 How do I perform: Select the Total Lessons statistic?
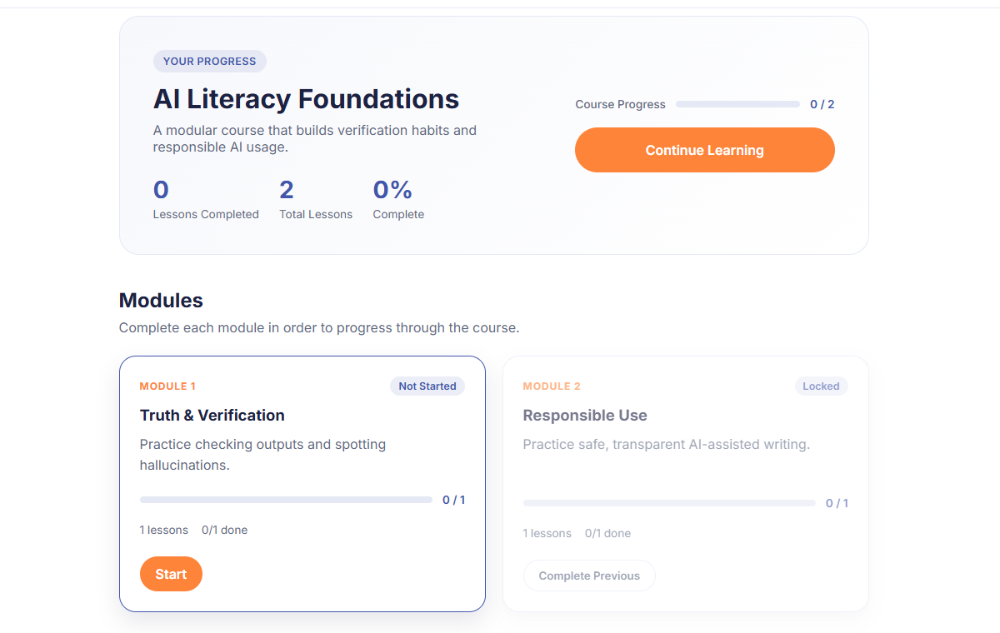coord(316,200)
